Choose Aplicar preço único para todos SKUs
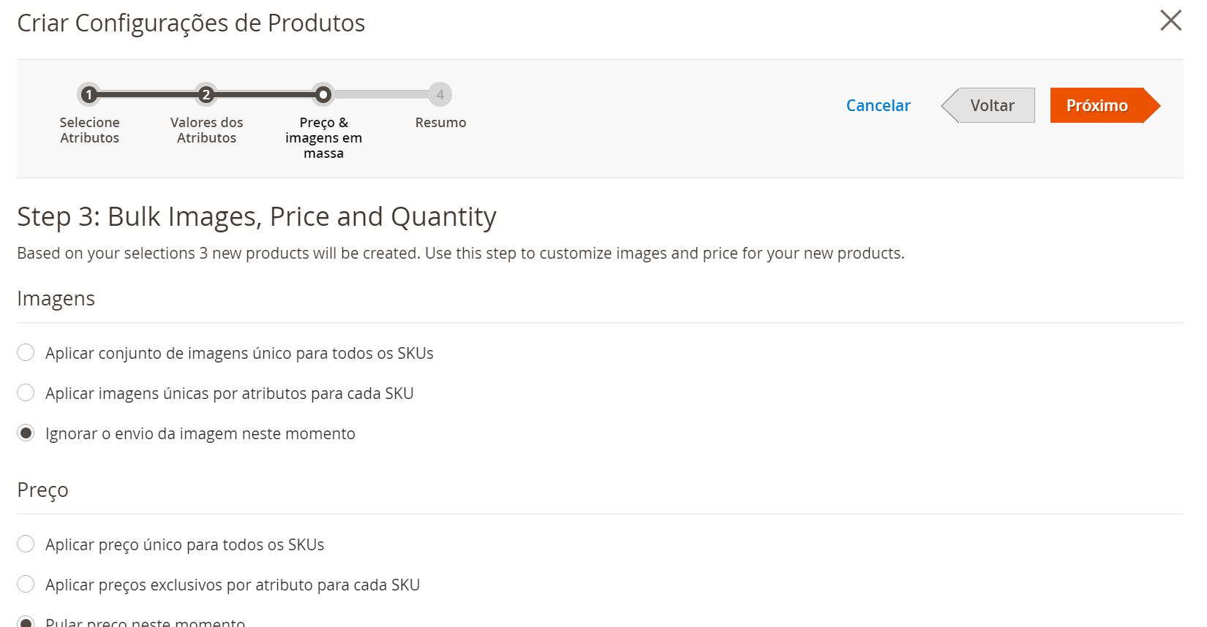1207x627 pixels. (26, 544)
